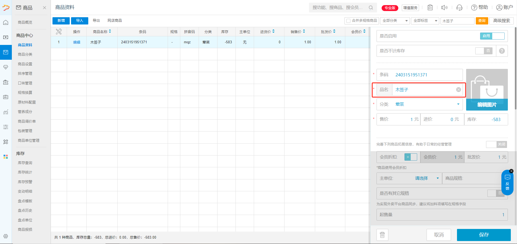Click the 售价 input field
The image size is (517, 244).
pyautogui.click(x=398, y=119)
